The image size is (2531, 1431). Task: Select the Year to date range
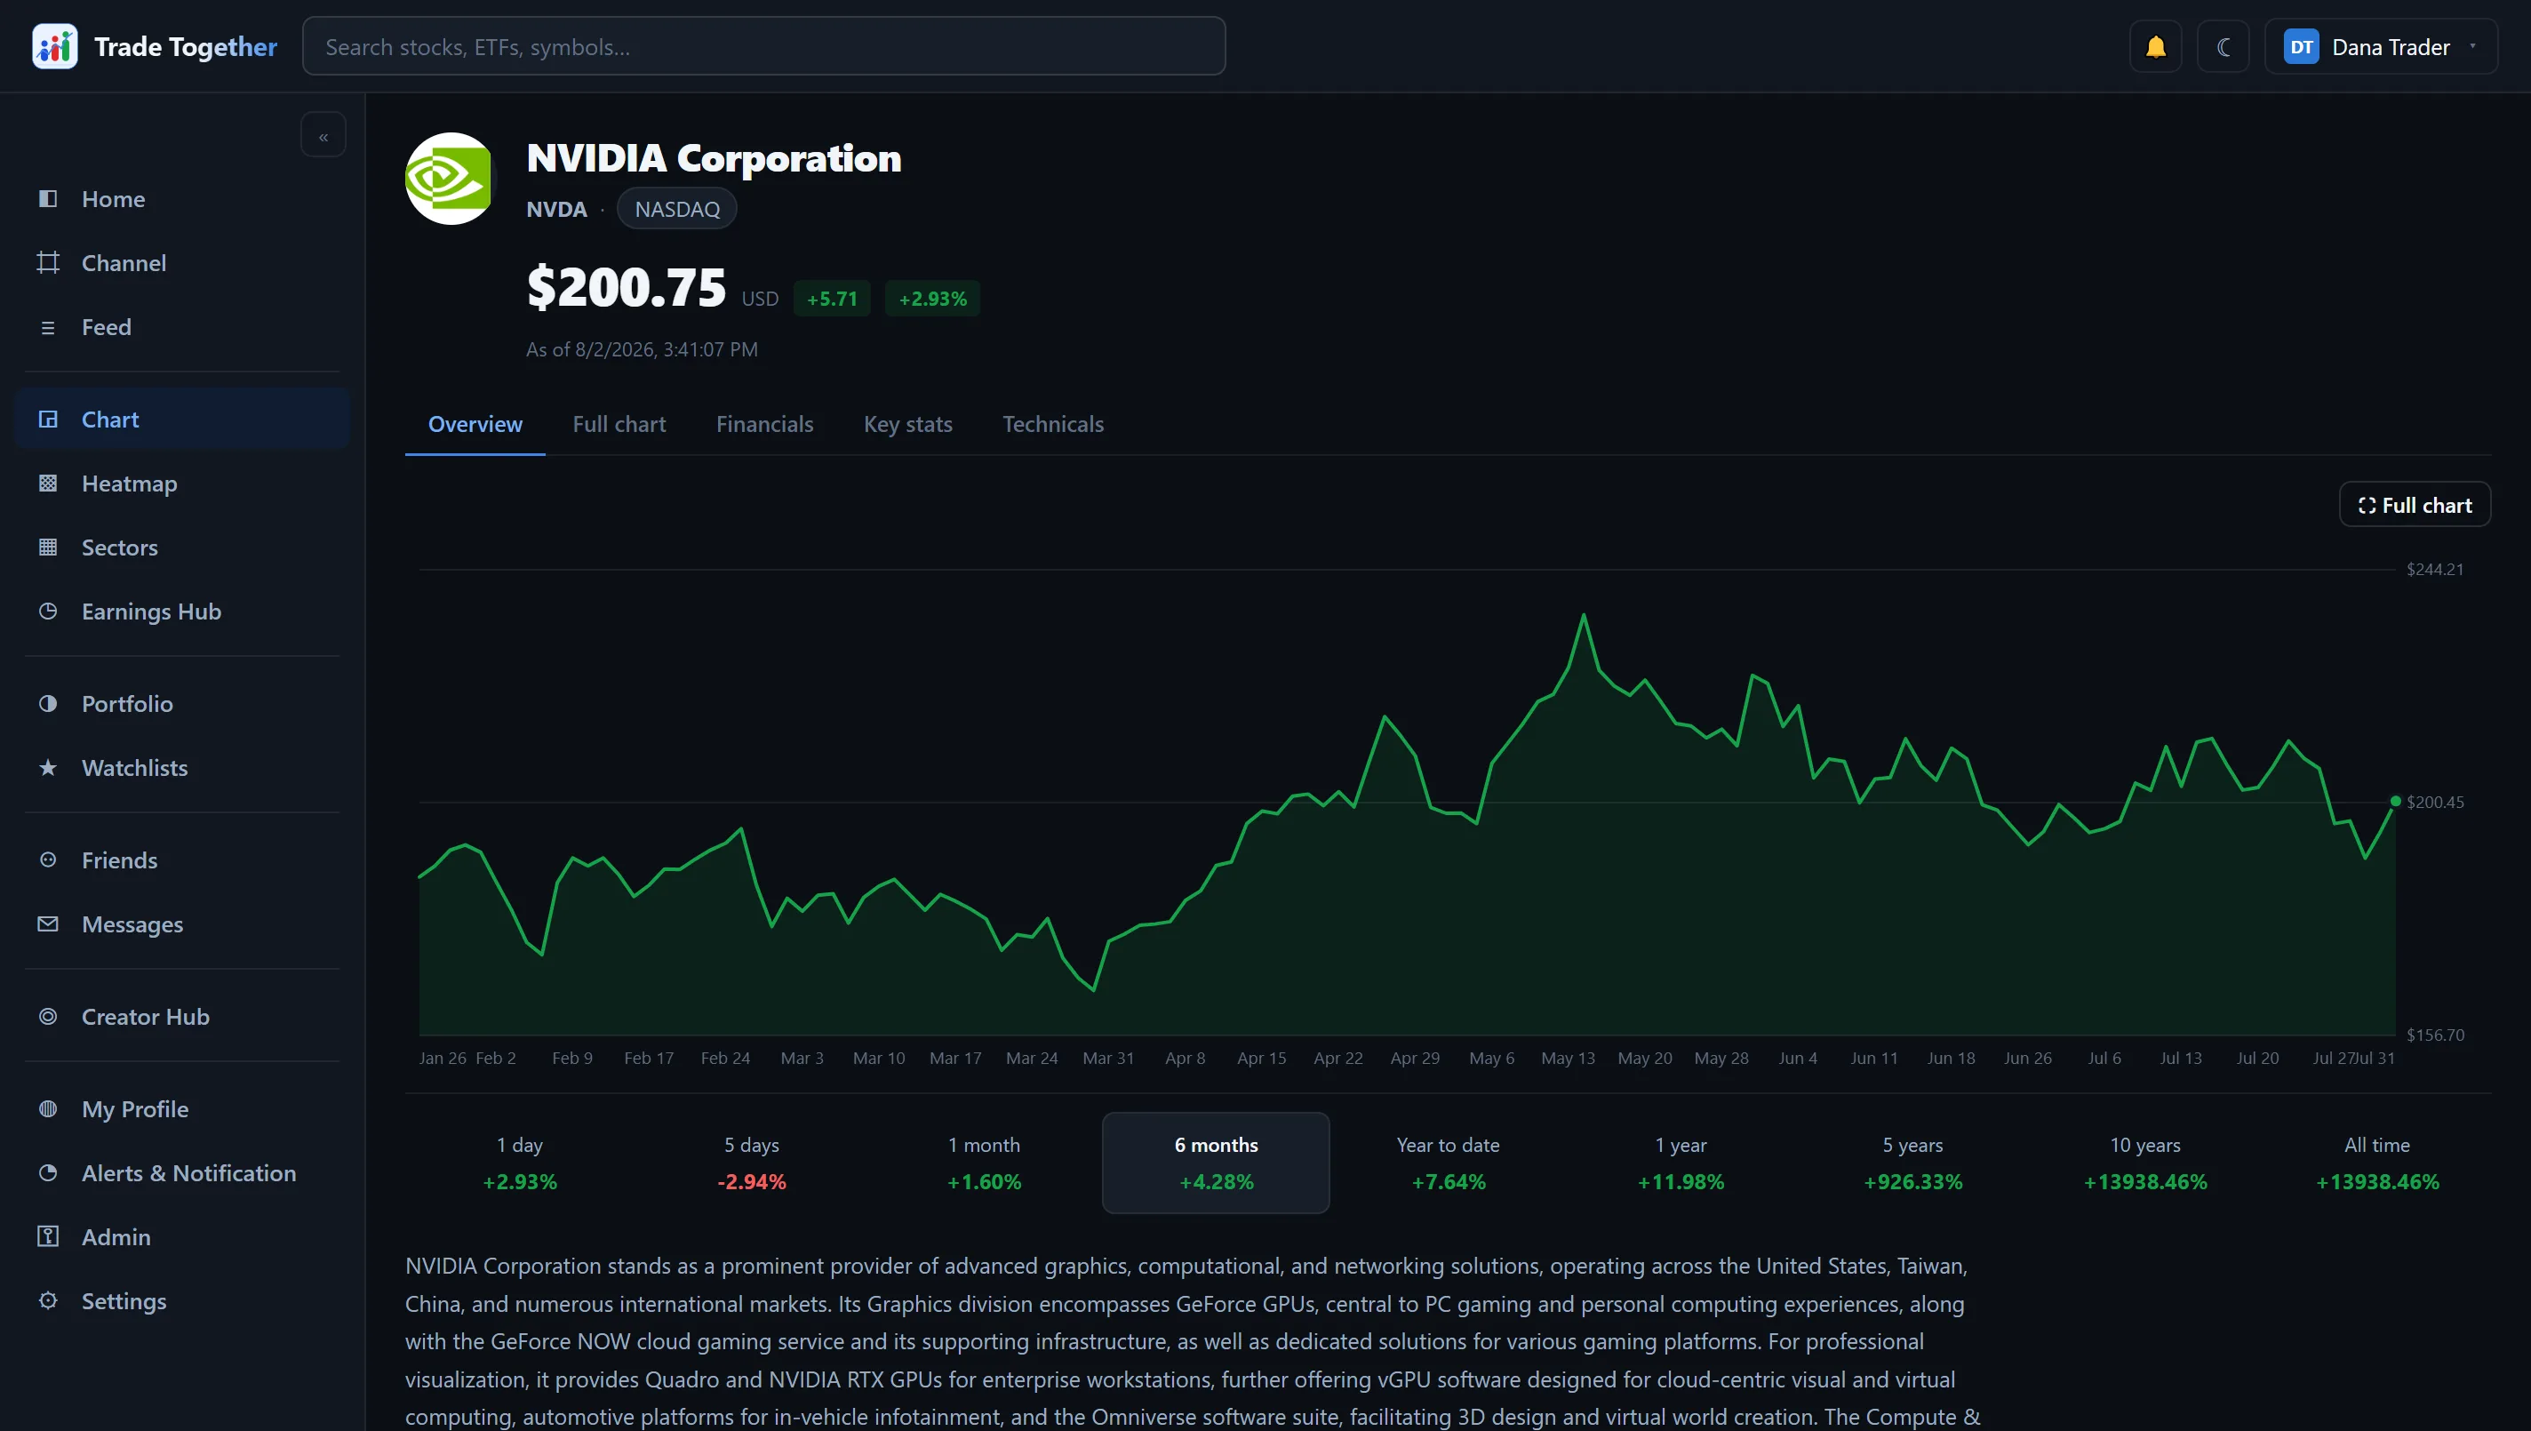click(1449, 1163)
